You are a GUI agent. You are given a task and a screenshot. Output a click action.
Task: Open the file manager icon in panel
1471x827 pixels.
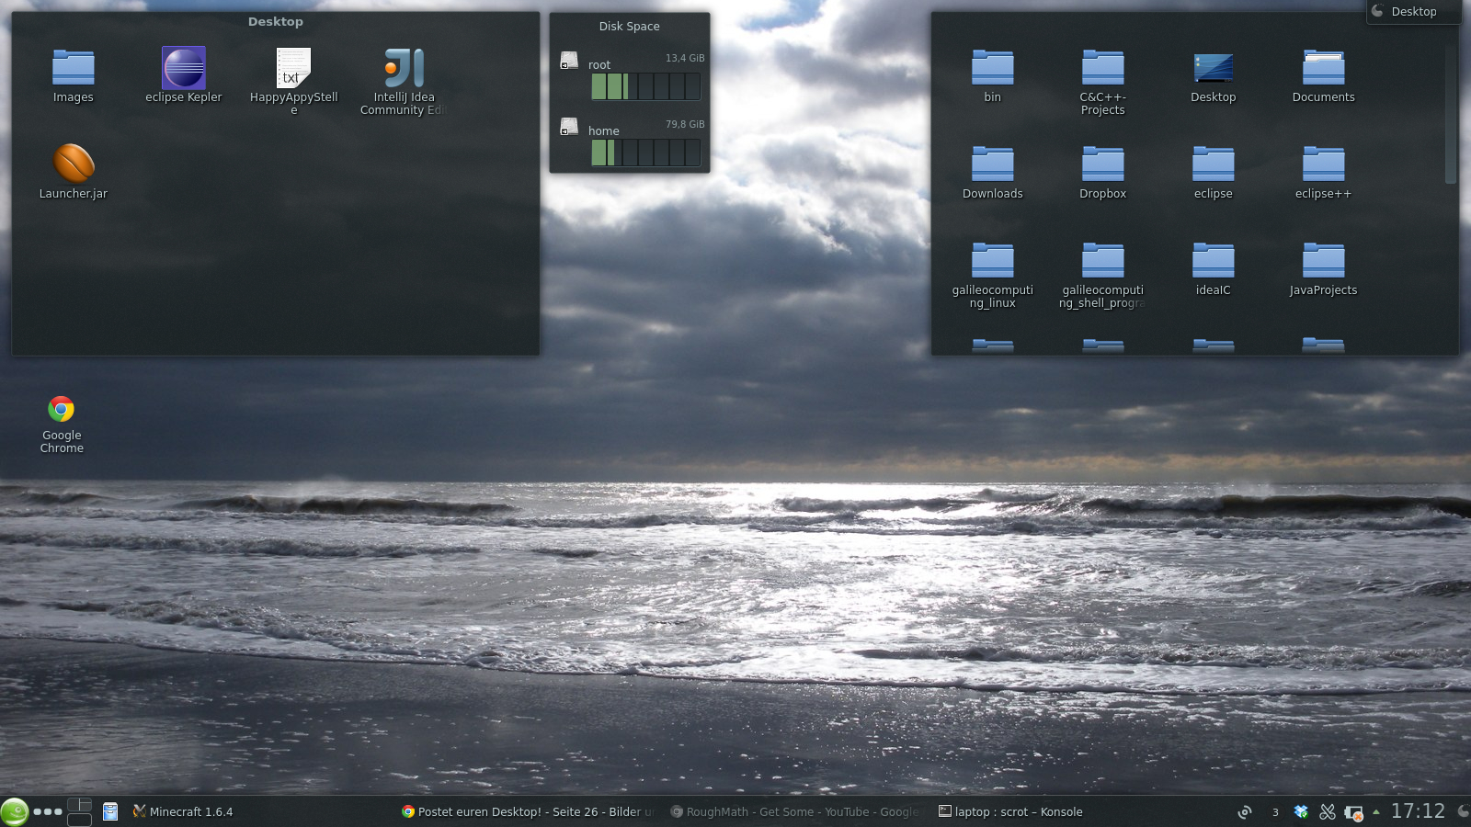pyautogui.click(x=110, y=811)
